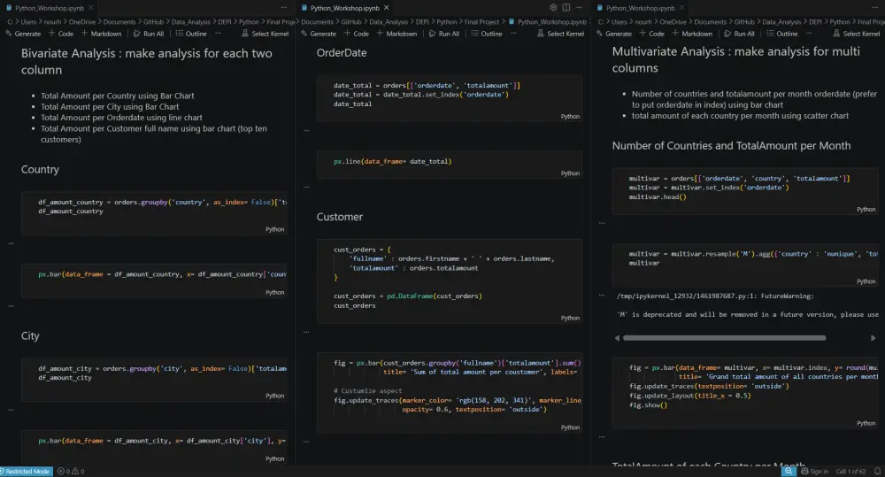Add a Code cell in right notebook
This screenshot has height=477, width=885.
pyautogui.click(x=652, y=34)
